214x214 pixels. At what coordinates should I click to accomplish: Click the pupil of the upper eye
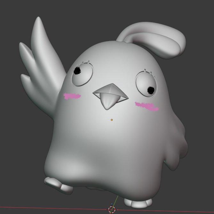pos(77,71)
